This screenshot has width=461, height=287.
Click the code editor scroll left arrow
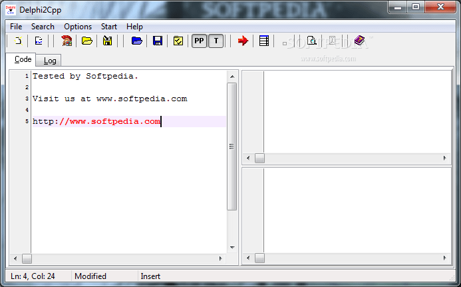click(15, 259)
